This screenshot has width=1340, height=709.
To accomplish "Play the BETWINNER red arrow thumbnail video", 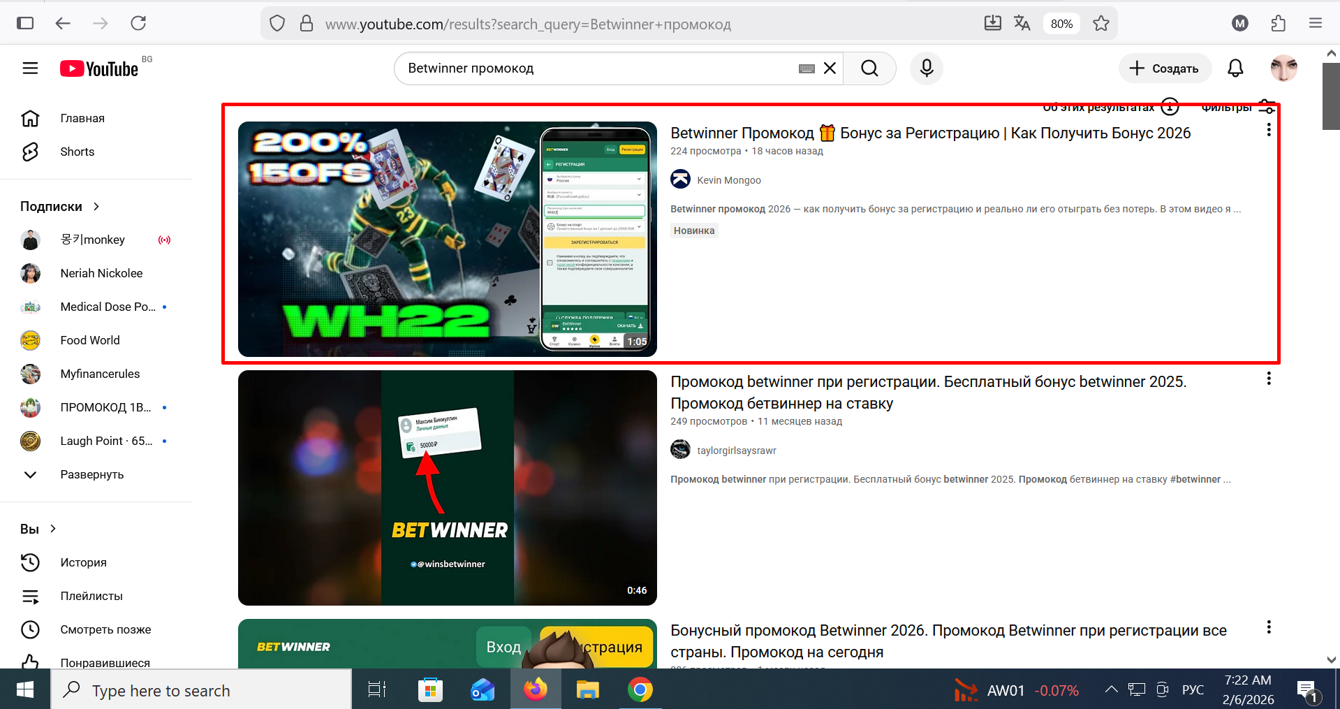I will 447,488.
